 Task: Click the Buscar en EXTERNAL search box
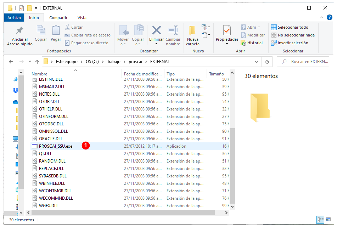point(303,62)
